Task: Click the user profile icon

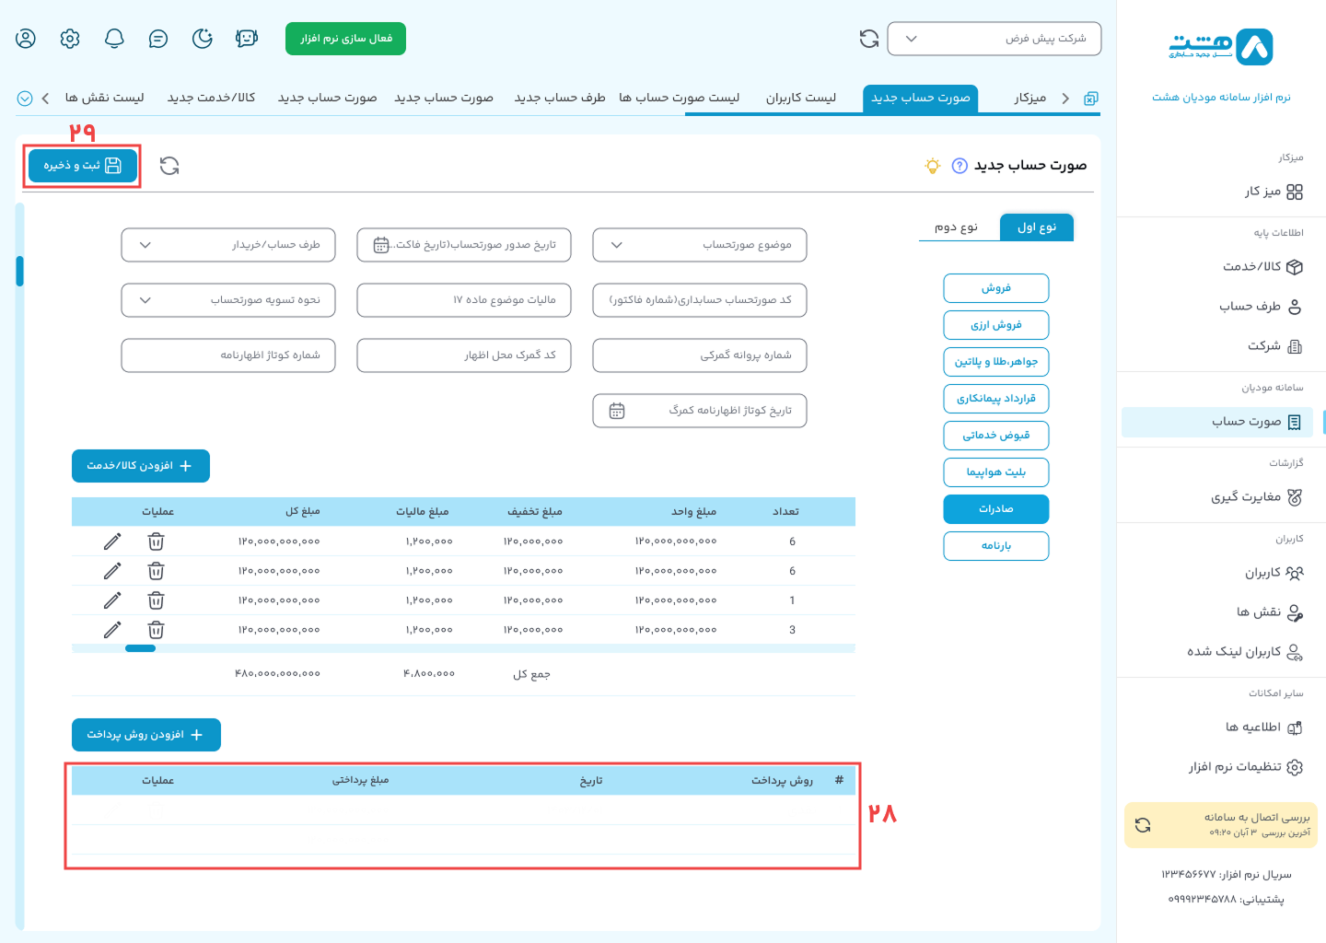Action: click(x=26, y=39)
